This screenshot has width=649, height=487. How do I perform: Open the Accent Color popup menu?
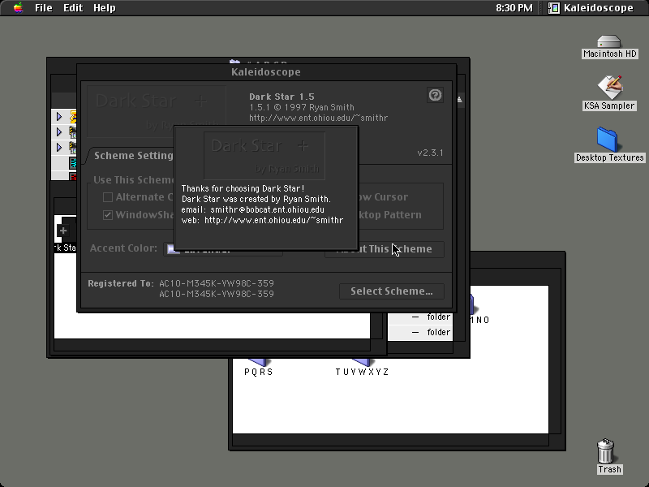click(x=222, y=249)
